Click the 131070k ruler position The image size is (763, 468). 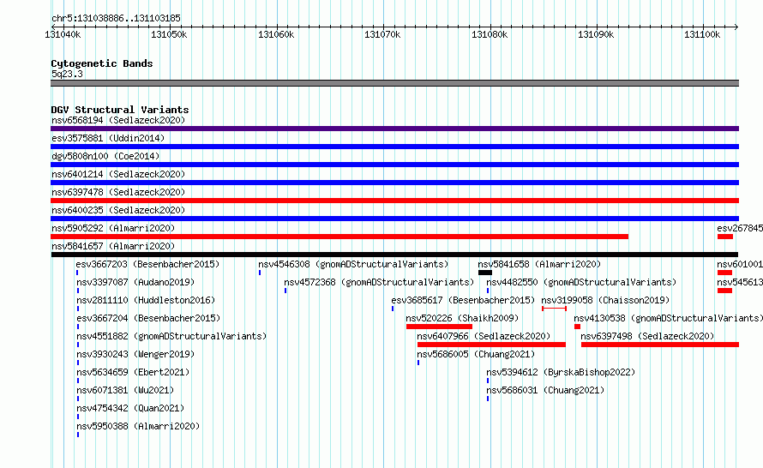tap(382, 34)
